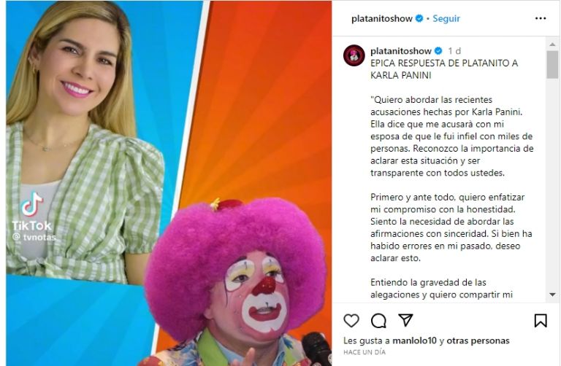Viewport: 561px width, 366px height.
Task: Like the post with the heart icon
Action: pos(351,321)
